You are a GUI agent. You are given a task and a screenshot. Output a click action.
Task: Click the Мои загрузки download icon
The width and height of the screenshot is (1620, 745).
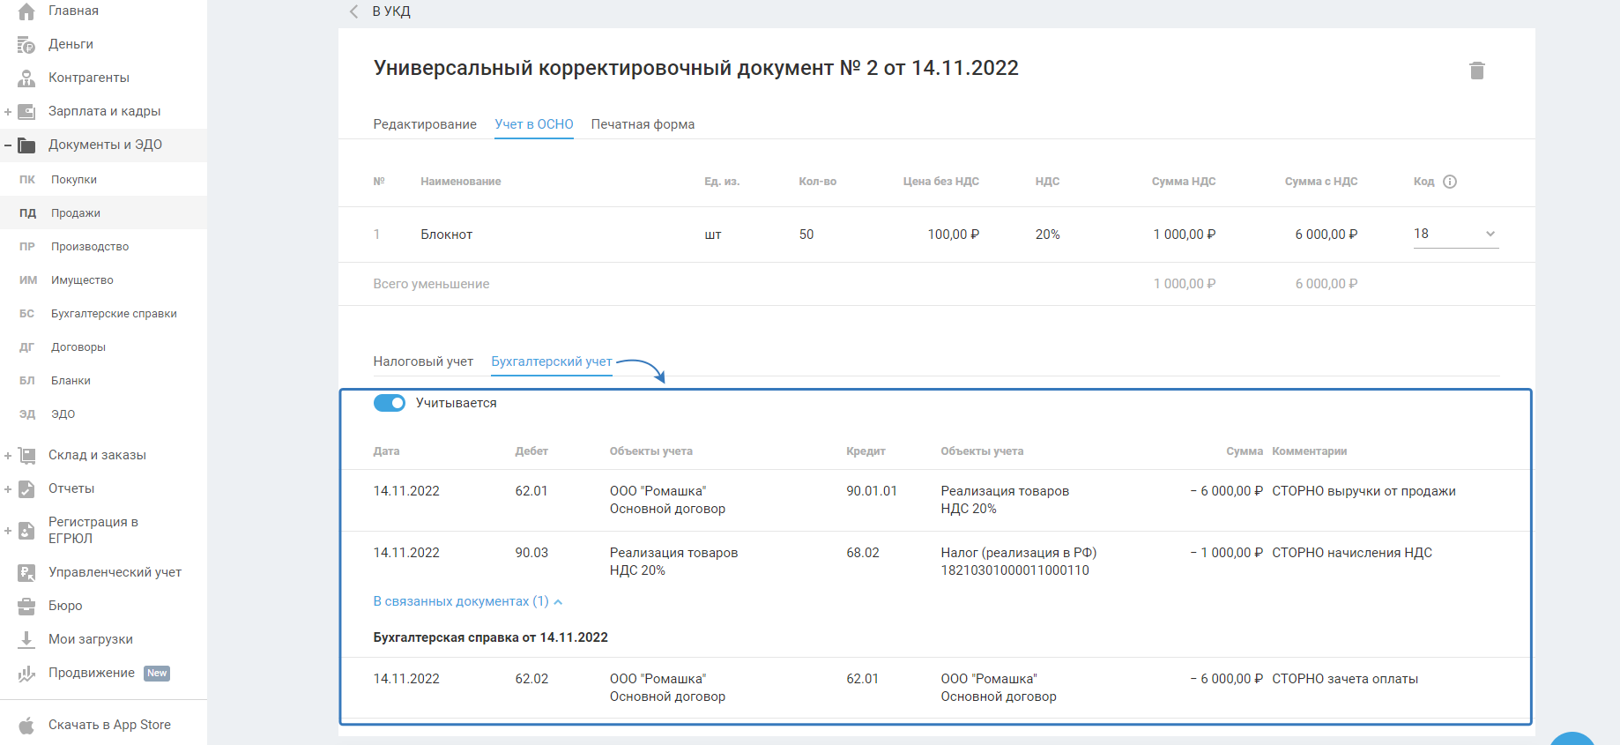(26, 640)
